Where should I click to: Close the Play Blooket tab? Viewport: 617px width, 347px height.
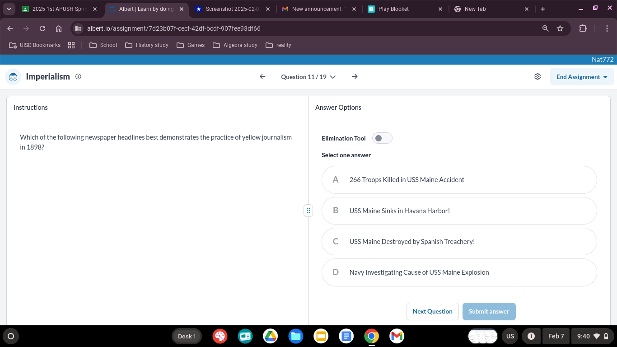pyautogui.click(x=440, y=9)
